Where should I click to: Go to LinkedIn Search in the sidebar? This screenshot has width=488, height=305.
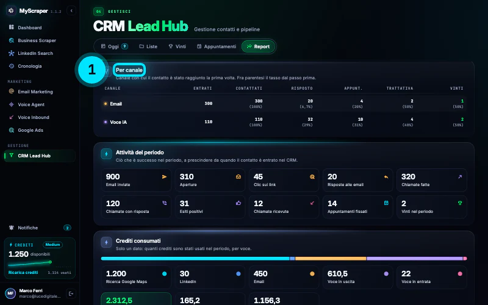coord(40,53)
